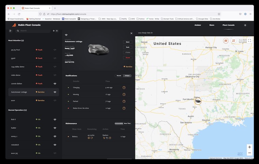Select the avon Service mower row
This screenshot has width=259, height=164.
(34, 101)
